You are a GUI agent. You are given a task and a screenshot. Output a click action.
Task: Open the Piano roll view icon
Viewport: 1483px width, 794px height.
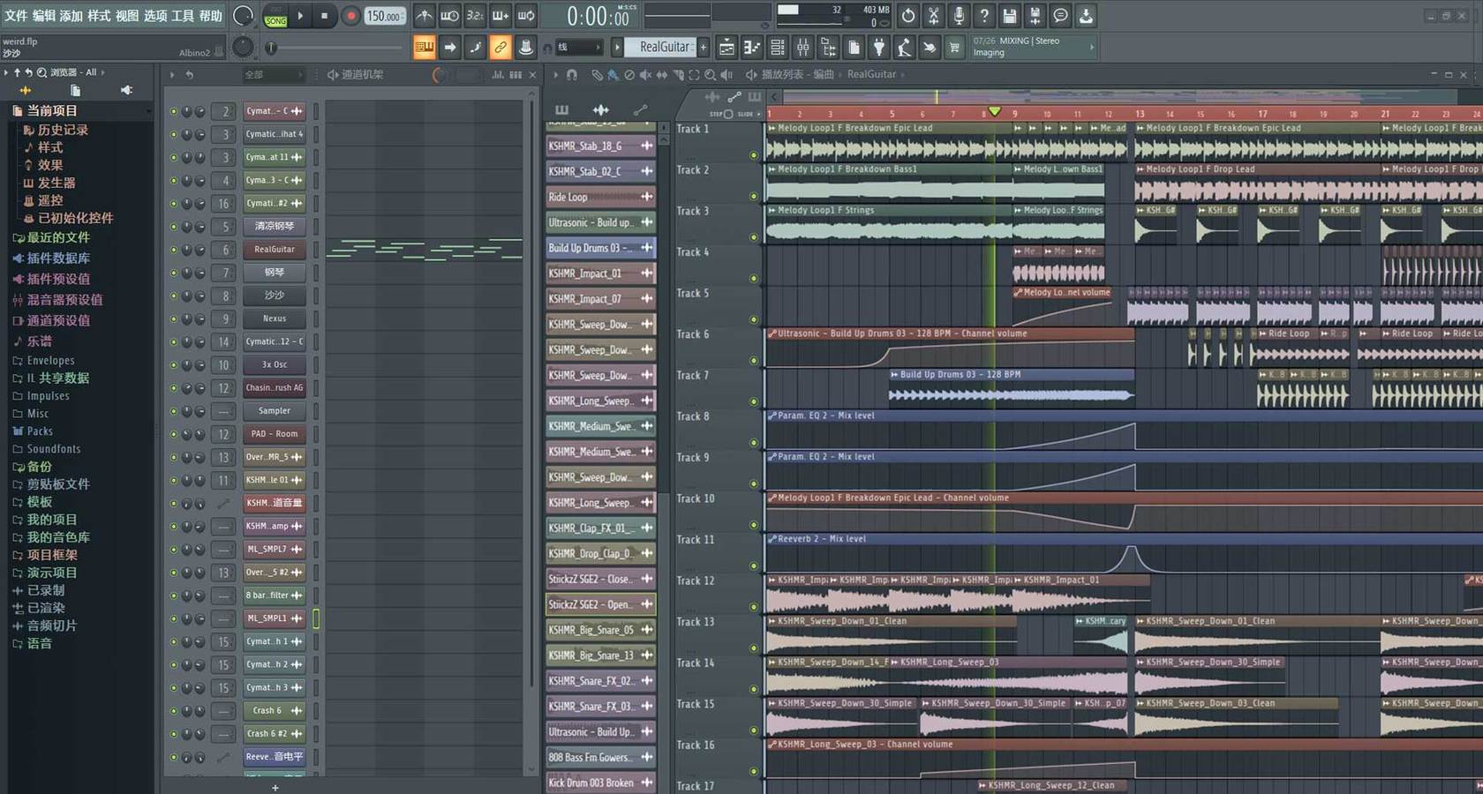coord(752,47)
